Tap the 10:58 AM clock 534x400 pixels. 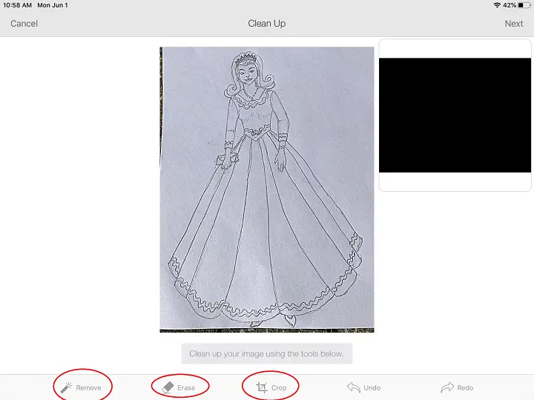pos(17,5)
